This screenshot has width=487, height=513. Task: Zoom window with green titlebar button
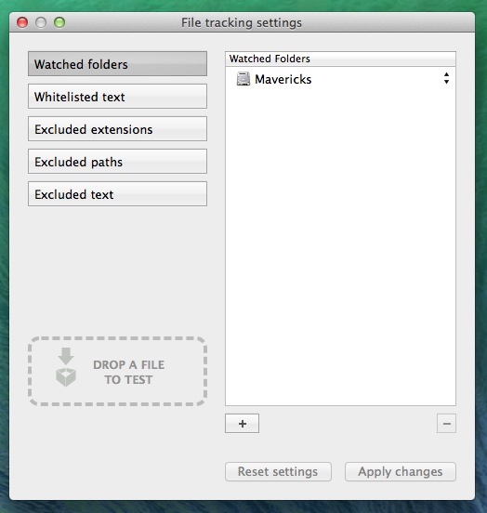pyautogui.click(x=59, y=22)
